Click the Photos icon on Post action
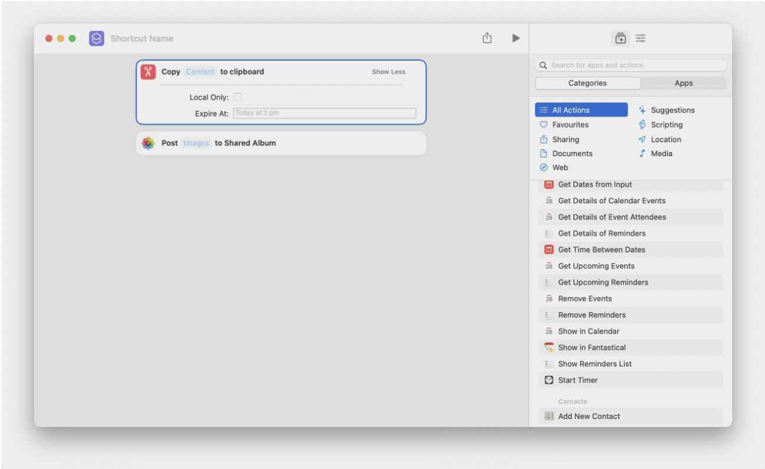The image size is (765, 469). point(148,143)
